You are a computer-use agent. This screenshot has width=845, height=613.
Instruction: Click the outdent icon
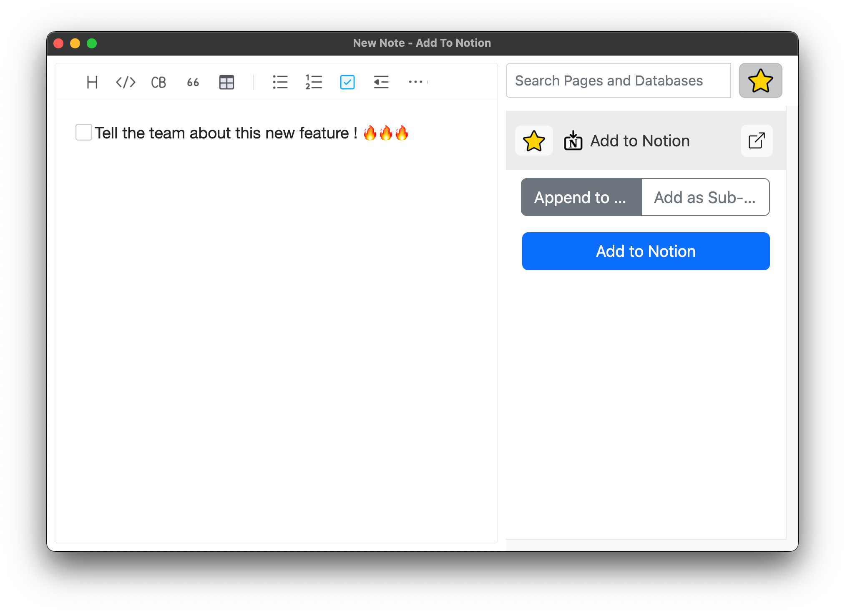tap(381, 82)
